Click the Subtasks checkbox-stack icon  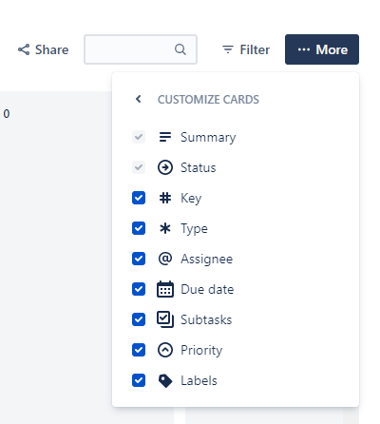[x=165, y=319]
